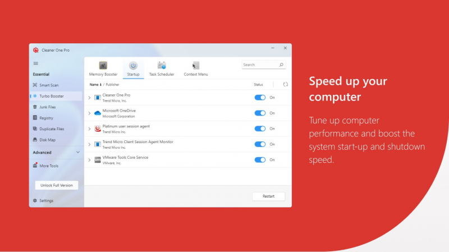Click the VMware Tools Core Service icon

click(98, 160)
